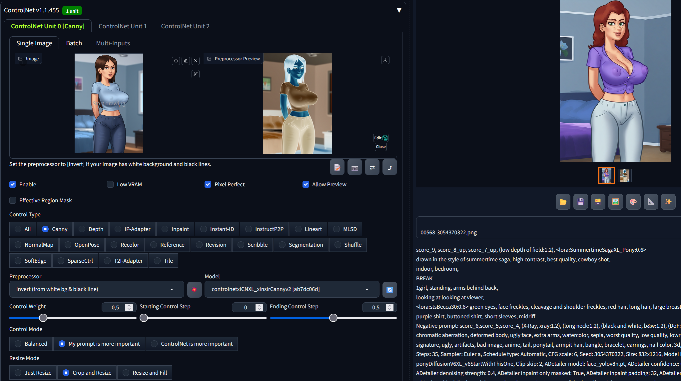681x381 pixels.
Task: Click the Close button on preview
Action: tap(380, 147)
